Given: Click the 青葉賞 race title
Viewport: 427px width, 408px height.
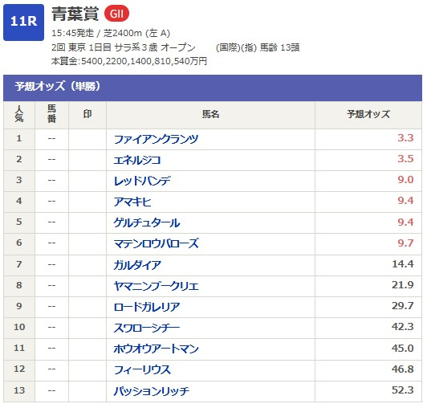Looking at the screenshot, I should click(75, 14).
